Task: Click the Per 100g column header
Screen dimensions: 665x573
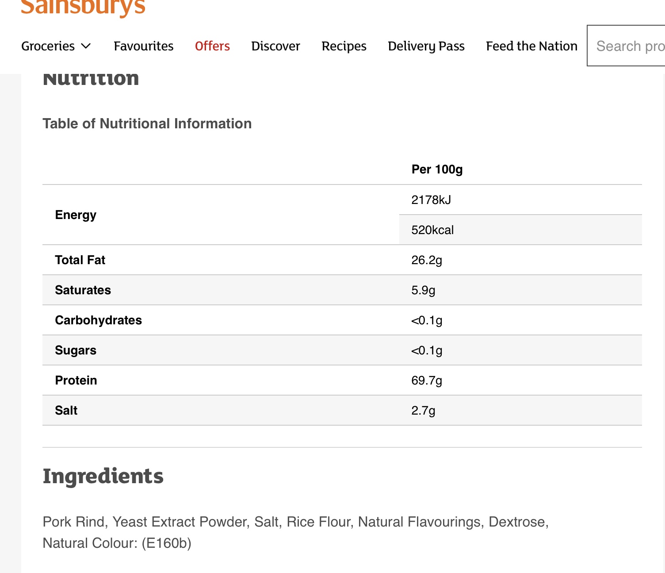Action: [x=437, y=169]
